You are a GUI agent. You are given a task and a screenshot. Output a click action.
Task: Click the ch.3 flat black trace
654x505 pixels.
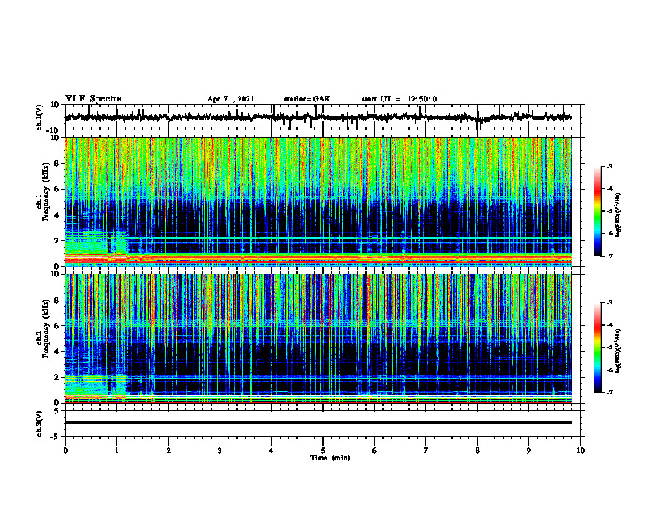[x=319, y=422]
